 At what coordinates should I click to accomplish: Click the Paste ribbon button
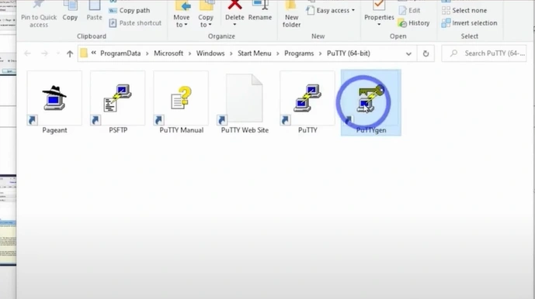pos(94,12)
